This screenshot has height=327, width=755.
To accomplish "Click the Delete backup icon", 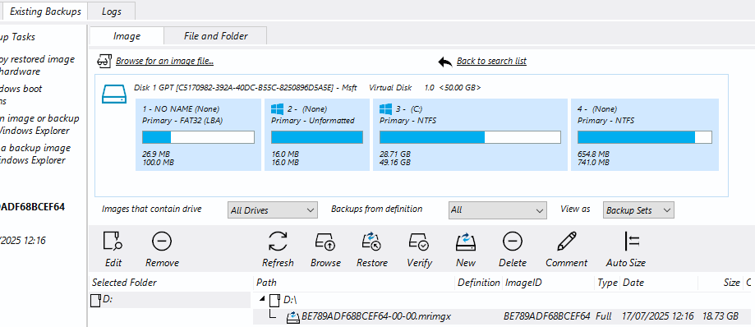I will [513, 242].
